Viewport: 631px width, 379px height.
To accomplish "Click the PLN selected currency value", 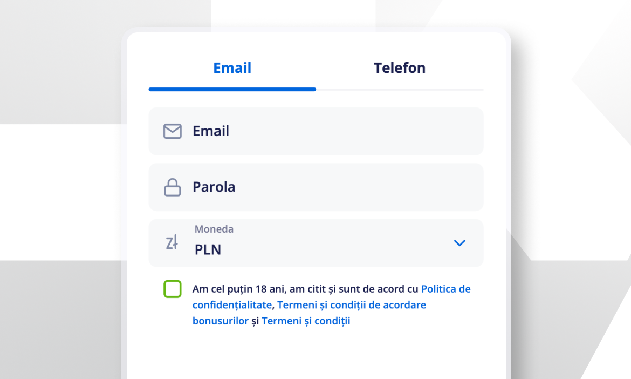I will [x=208, y=250].
